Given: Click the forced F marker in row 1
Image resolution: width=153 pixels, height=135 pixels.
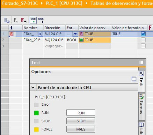Looking at the screenshot, I should point(12,34).
